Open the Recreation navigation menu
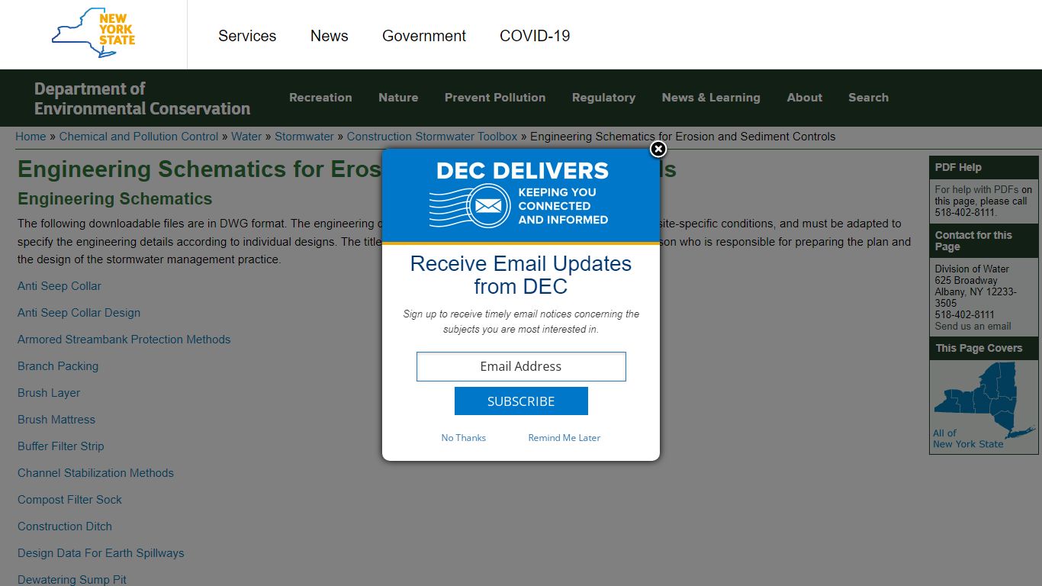This screenshot has height=586, width=1042. click(x=320, y=98)
